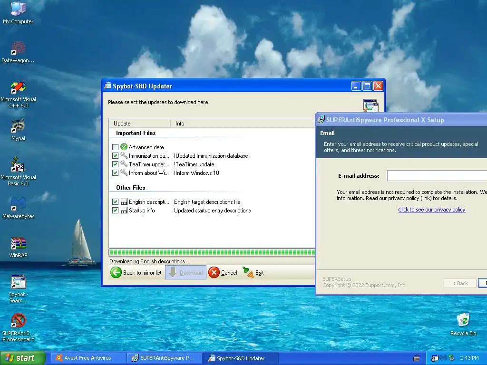The width and height of the screenshot is (487, 365).
Task: Uncheck the Immunization database checkbox
Action: (115, 155)
